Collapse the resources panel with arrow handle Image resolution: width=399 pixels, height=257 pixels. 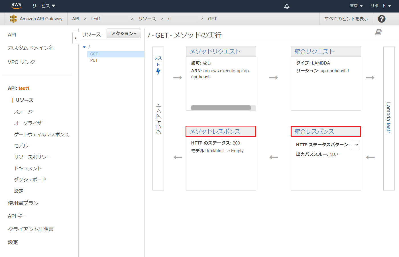[x=76, y=38]
